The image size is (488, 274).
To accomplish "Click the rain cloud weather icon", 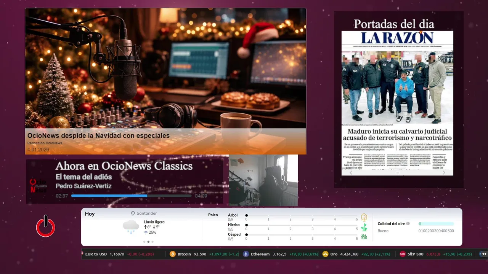I will point(131,227).
